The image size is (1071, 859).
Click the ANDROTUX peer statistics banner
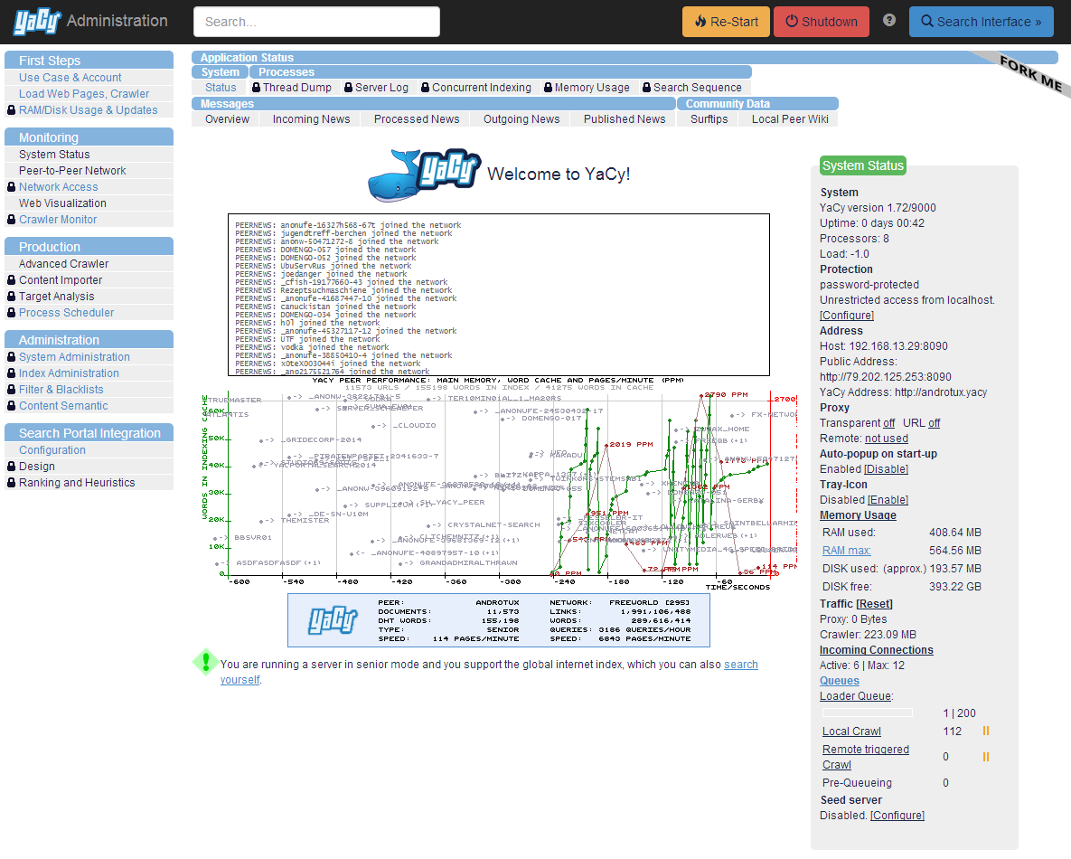coord(499,620)
